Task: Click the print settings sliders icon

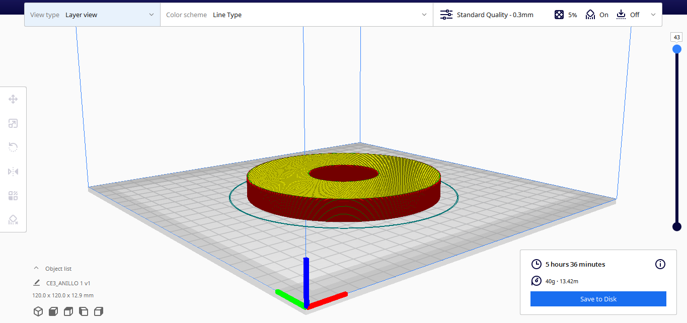Action: [x=446, y=15]
